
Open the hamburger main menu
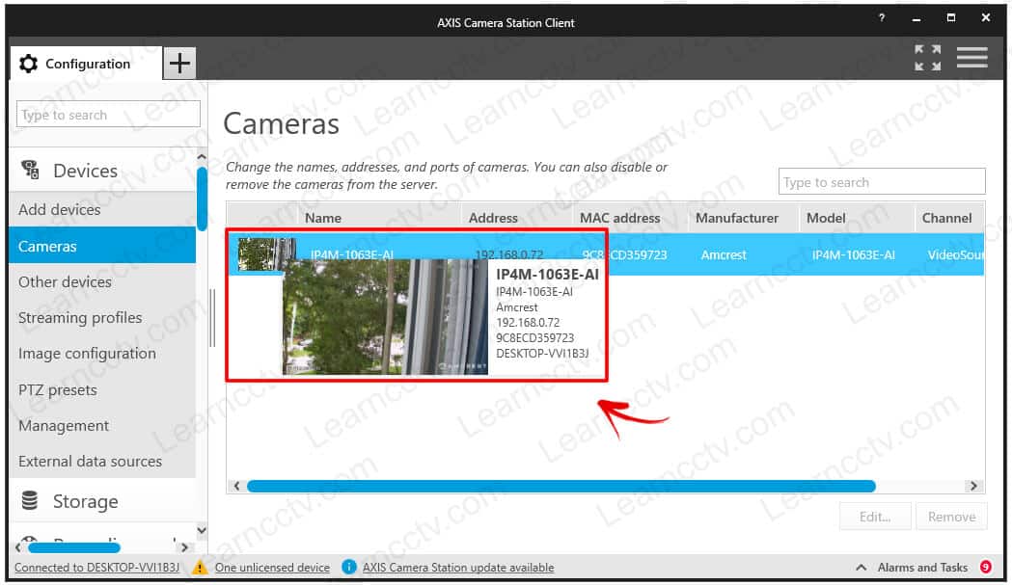tap(971, 58)
